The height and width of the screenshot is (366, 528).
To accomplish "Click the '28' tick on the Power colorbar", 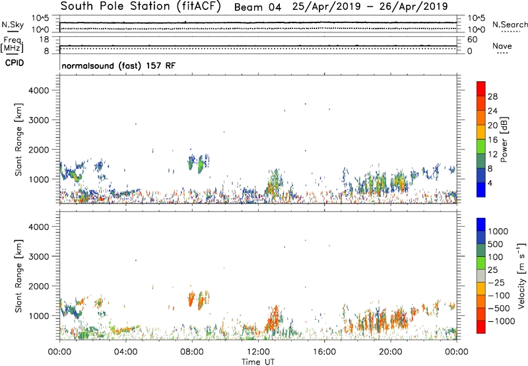I will point(492,96).
